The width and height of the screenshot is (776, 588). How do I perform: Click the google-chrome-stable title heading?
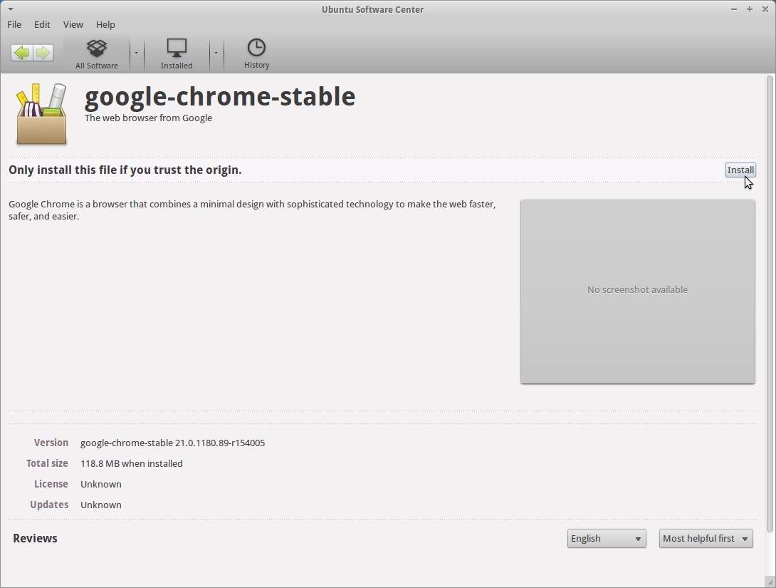coord(220,97)
